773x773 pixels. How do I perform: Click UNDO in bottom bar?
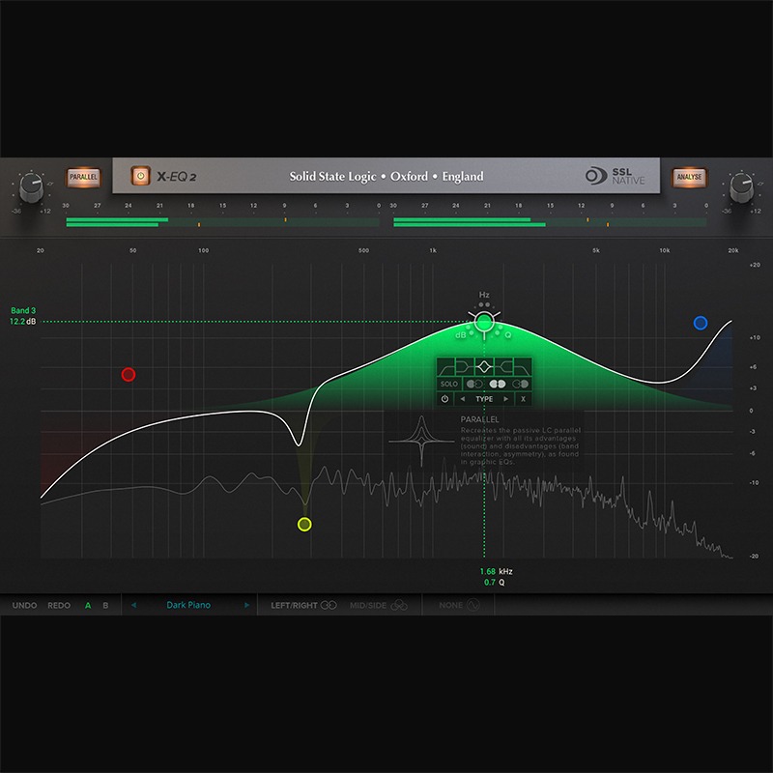click(x=24, y=605)
